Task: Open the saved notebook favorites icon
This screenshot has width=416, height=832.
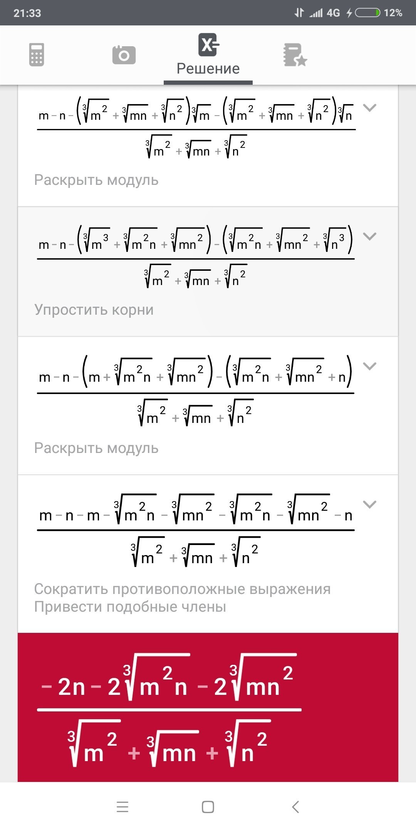Action: click(x=295, y=55)
